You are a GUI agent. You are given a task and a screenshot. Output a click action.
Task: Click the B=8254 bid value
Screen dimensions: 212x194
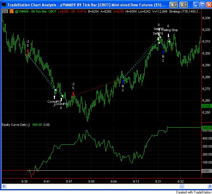[93, 11]
